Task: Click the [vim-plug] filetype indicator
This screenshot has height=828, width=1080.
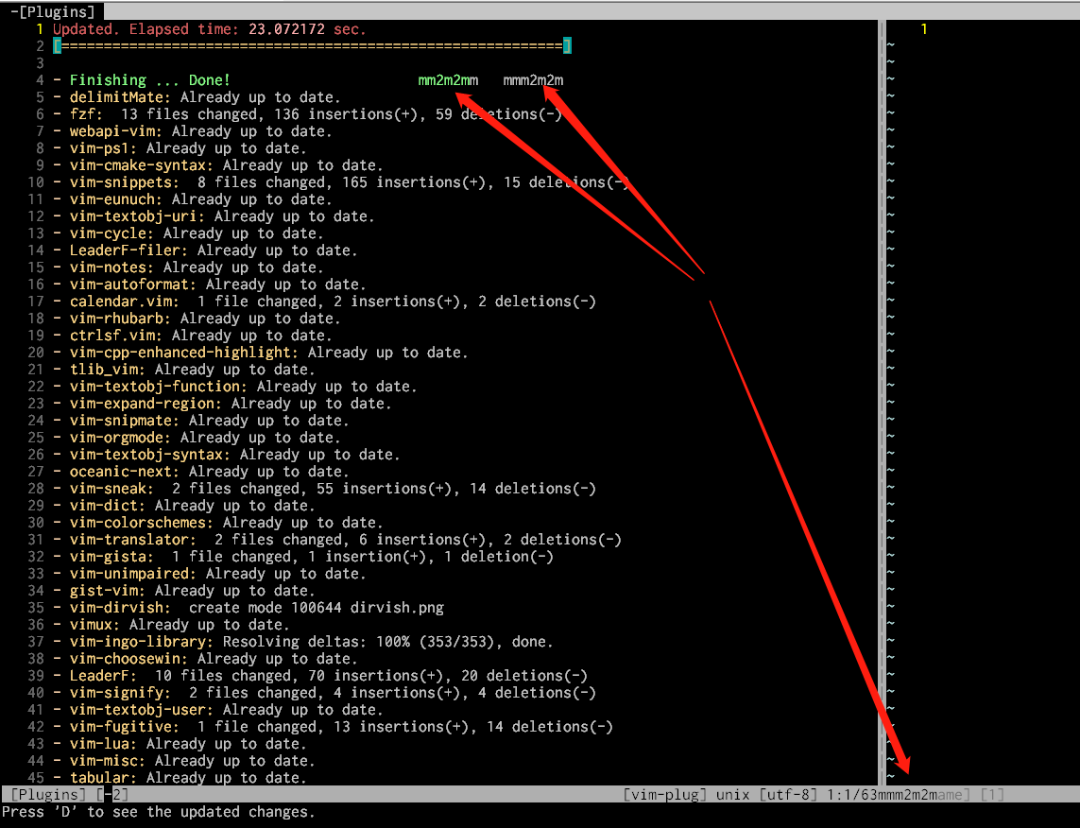Action: coord(661,795)
